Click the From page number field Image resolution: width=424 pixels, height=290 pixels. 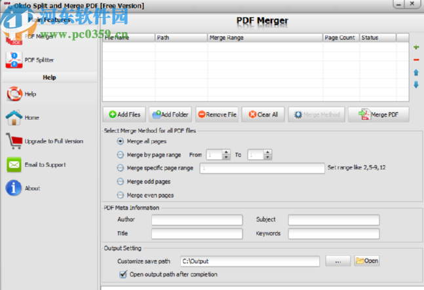[x=214, y=154]
